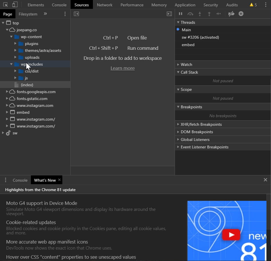Image resolution: width=271 pixels, height=261 pixels.
Task: Deactivate breakpoints using toolbar icon
Action: (x=231, y=14)
